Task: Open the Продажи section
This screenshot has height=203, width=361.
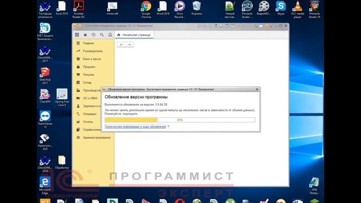Action: [x=93, y=67]
